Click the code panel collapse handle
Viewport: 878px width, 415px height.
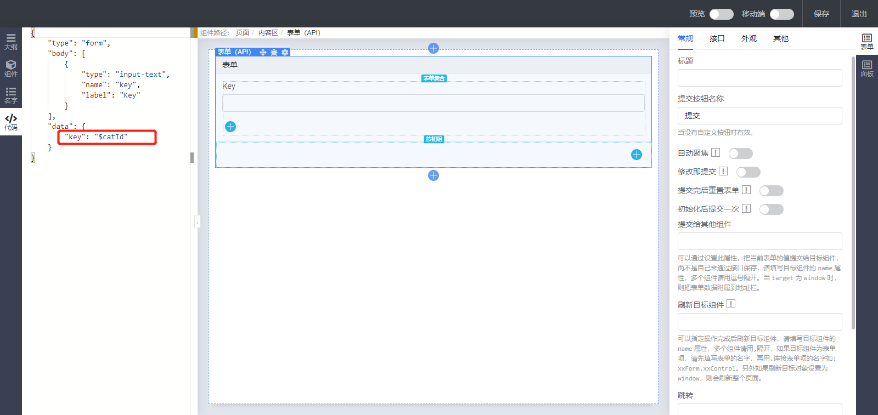tap(198, 221)
